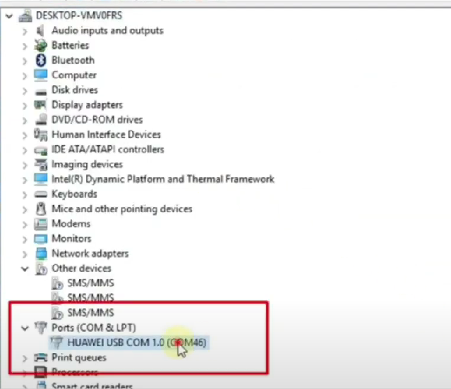Click the Human Interface Devices icon
This screenshot has height=389, width=451.
(x=40, y=135)
